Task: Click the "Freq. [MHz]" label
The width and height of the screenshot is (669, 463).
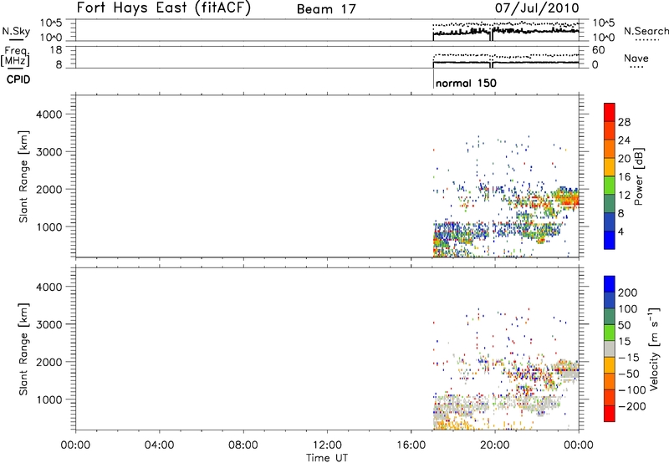Action: [16, 57]
